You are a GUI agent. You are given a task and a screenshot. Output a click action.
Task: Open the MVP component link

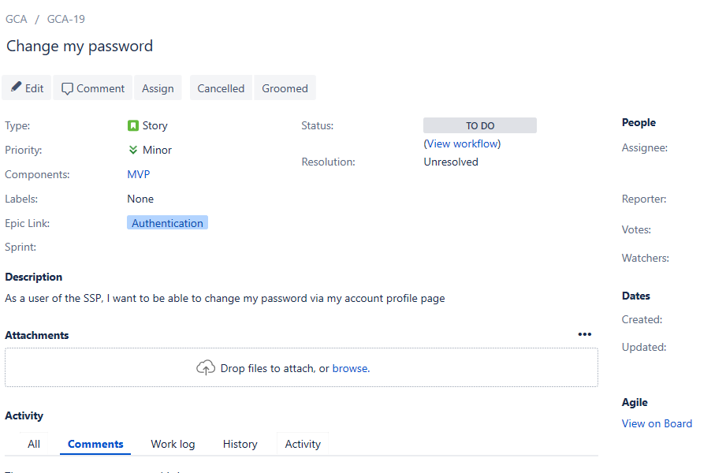click(139, 174)
